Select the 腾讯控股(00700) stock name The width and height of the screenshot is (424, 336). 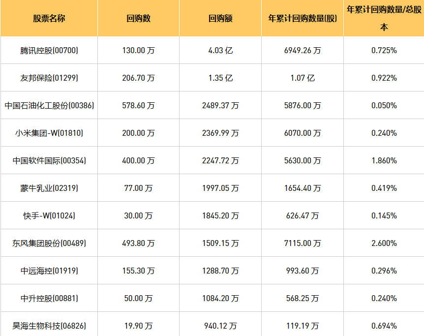(49, 51)
